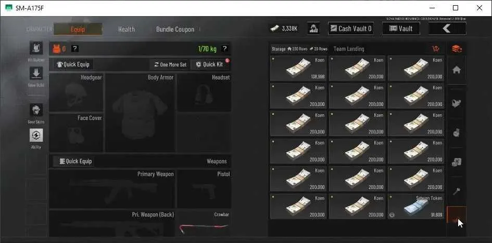Screen dimensions: 492x243
Task: Open the trader profile icon beside balance
Action: click(x=313, y=29)
